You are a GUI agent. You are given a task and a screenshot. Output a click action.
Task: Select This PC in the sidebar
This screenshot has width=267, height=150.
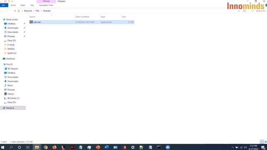point(9,65)
